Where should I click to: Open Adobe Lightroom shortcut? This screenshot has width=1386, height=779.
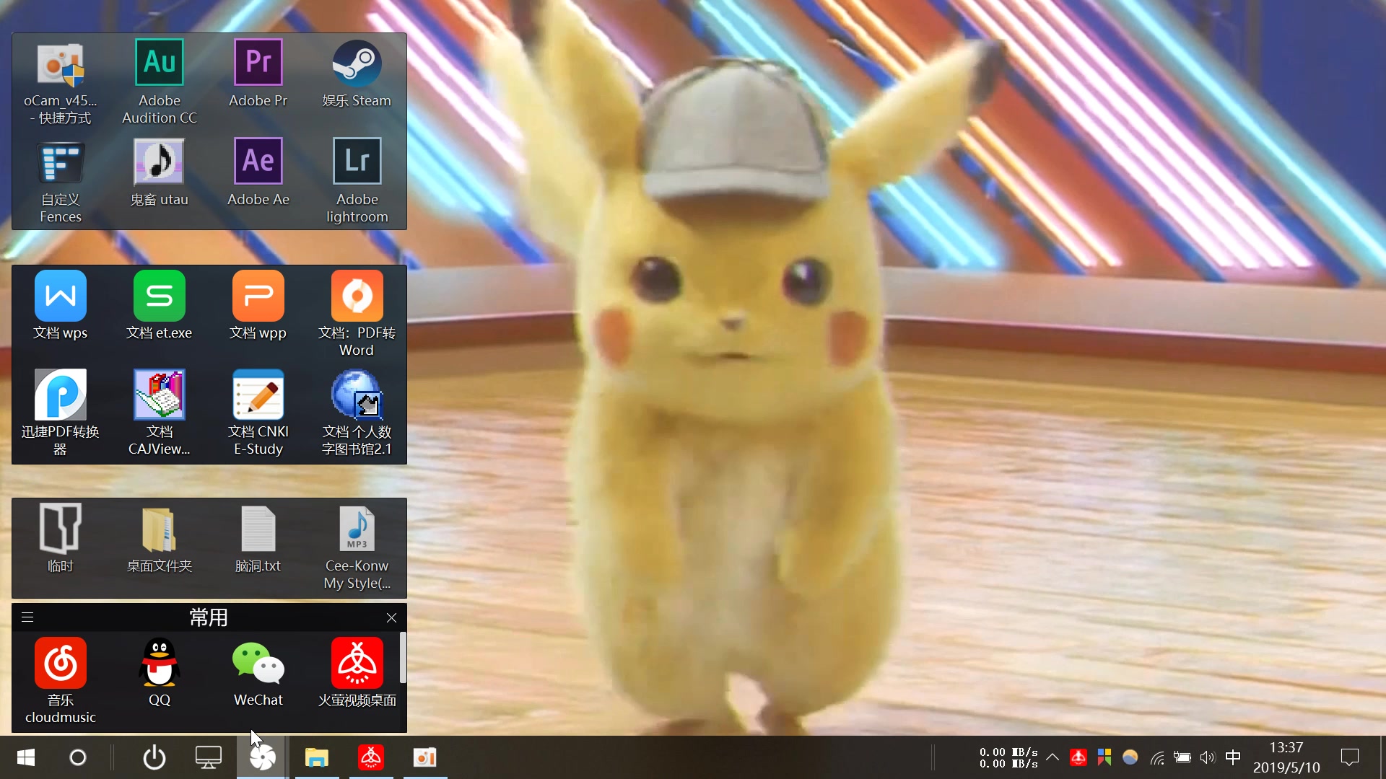click(357, 162)
